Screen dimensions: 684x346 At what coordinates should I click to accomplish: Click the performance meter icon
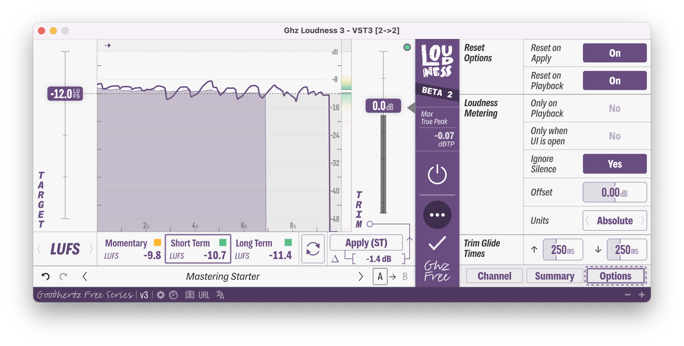pyautogui.click(x=174, y=295)
